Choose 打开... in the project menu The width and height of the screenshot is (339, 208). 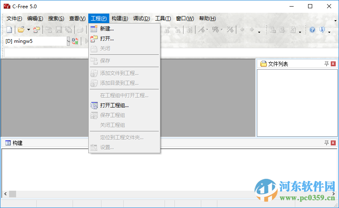point(124,39)
